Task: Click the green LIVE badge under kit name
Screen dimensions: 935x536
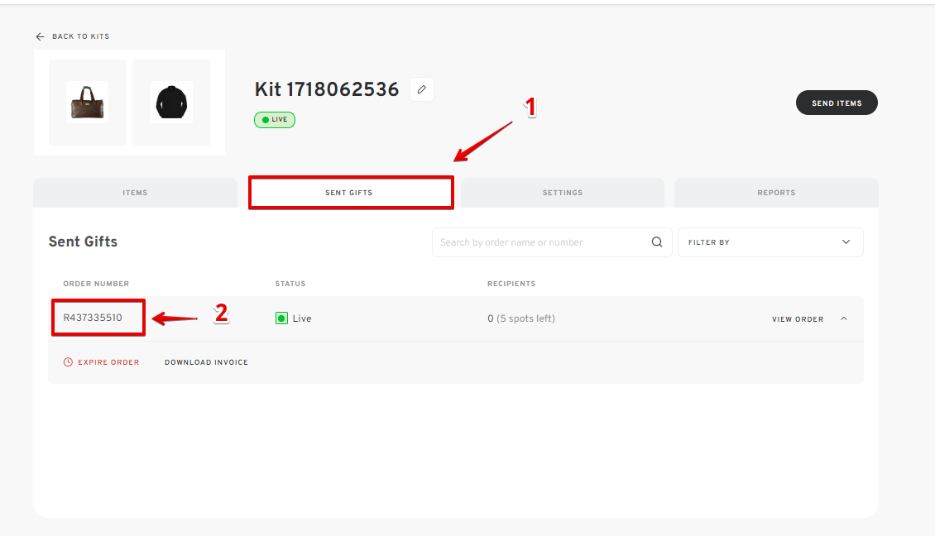Action: tap(275, 120)
